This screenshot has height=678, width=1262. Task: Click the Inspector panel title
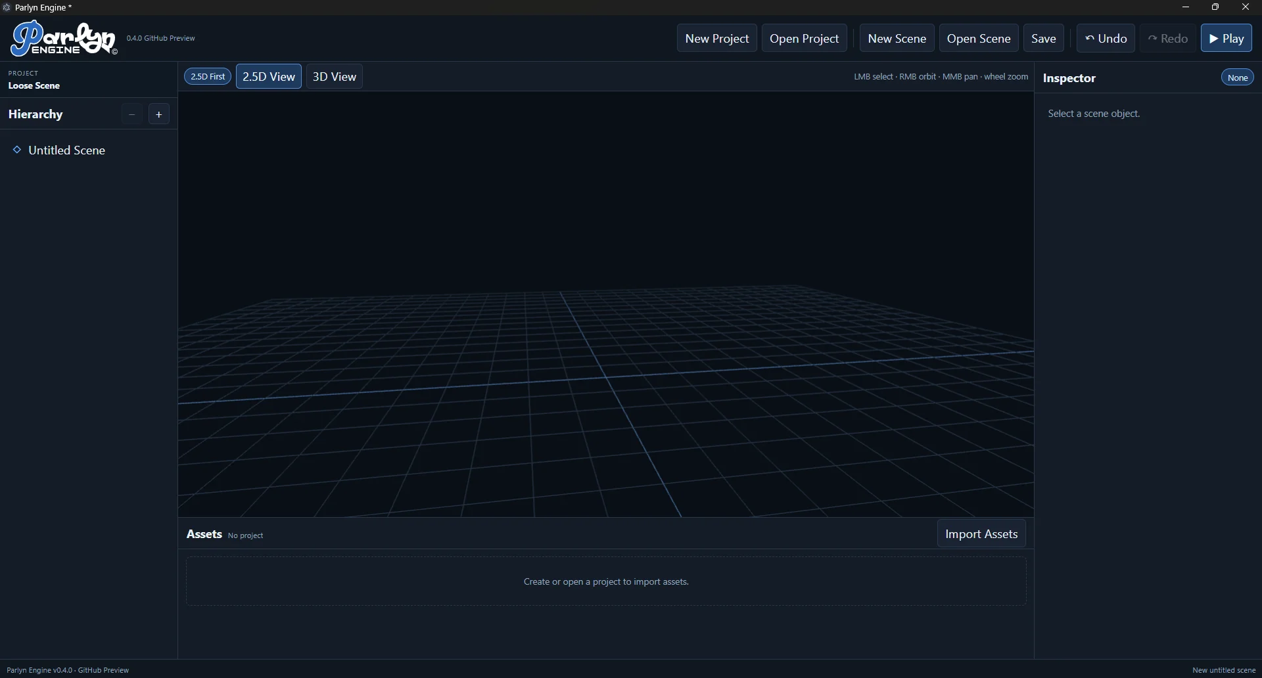(1069, 78)
